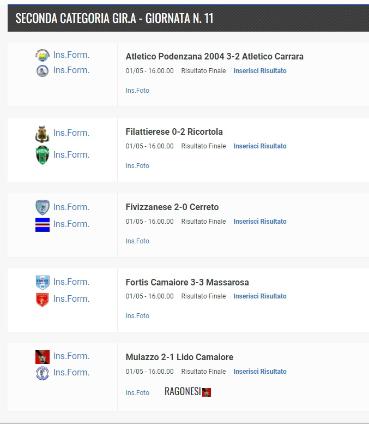Click Ins.Form. link next to Massarosa crest
This screenshot has height=424, width=369.
71,298
